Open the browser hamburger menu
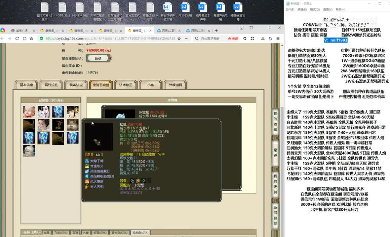The image size is (390, 237). (278, 39)
